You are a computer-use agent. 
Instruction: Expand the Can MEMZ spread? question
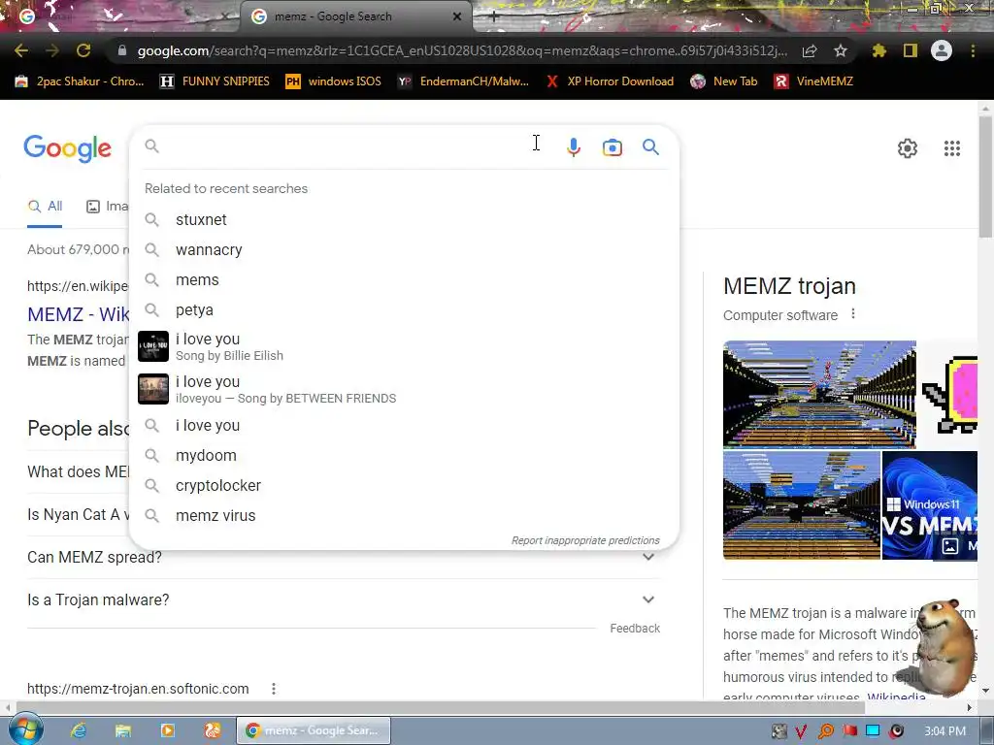point(344,557)
